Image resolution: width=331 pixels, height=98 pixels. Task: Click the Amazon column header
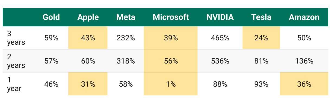304,17
